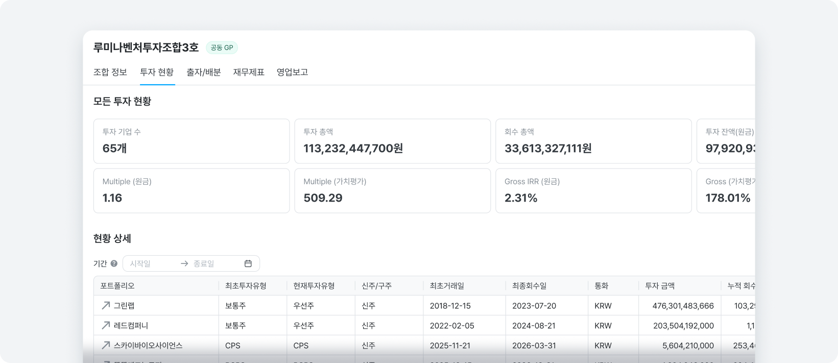The height and width of the screenshot is (363, 838).
Task: Click the 모든 투자 현황 heading
Action: point(123,101)
